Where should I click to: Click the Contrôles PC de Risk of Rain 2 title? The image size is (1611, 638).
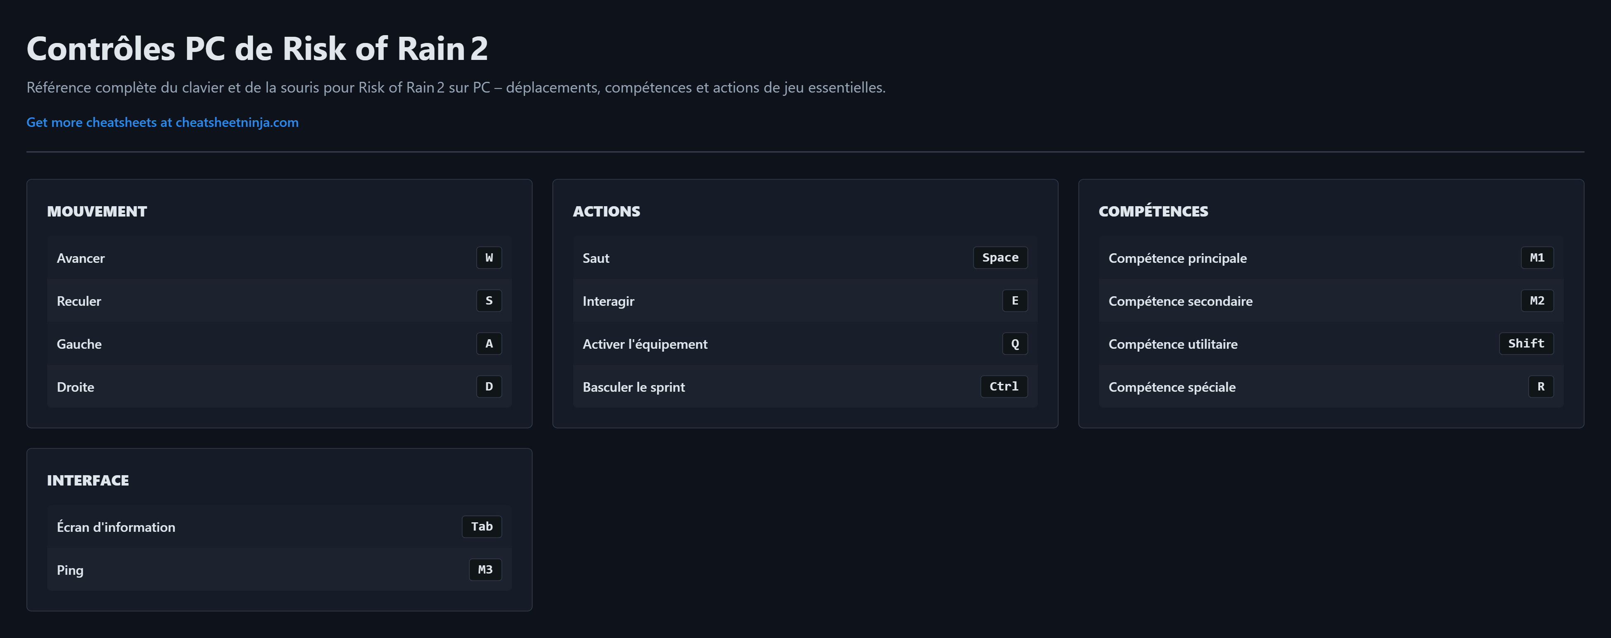pos(256,49)
